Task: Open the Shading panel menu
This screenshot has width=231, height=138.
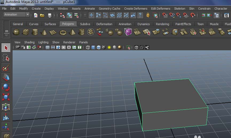Action: point(29,42)
